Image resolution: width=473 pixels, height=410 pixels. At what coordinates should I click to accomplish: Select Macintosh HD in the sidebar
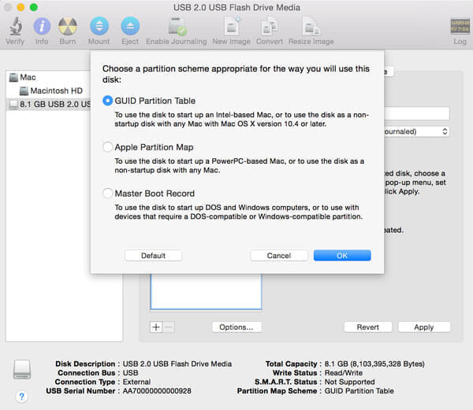[57, 90]
